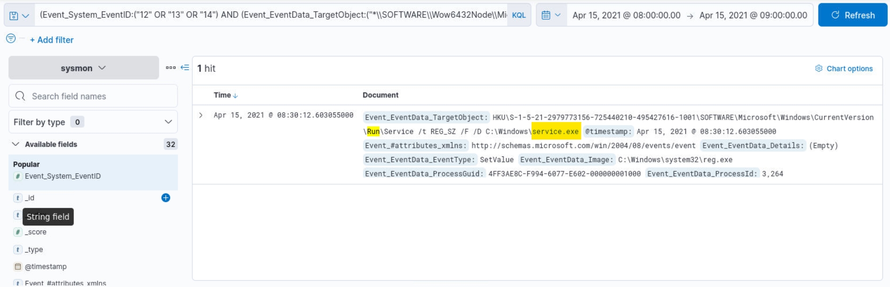Open the filter options circle icon
Screen dimensions: 890x287
[11, 39]
